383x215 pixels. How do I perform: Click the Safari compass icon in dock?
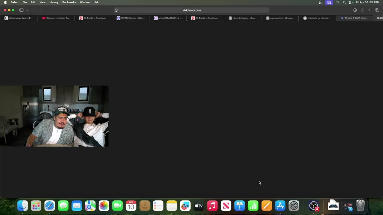coord(50,206)
